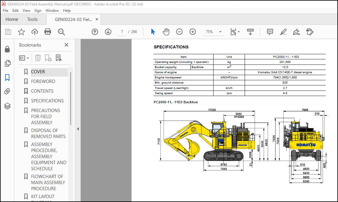338x202 pixels.
Task: Close the Bookmarks panel
Action: pos(66,45)
